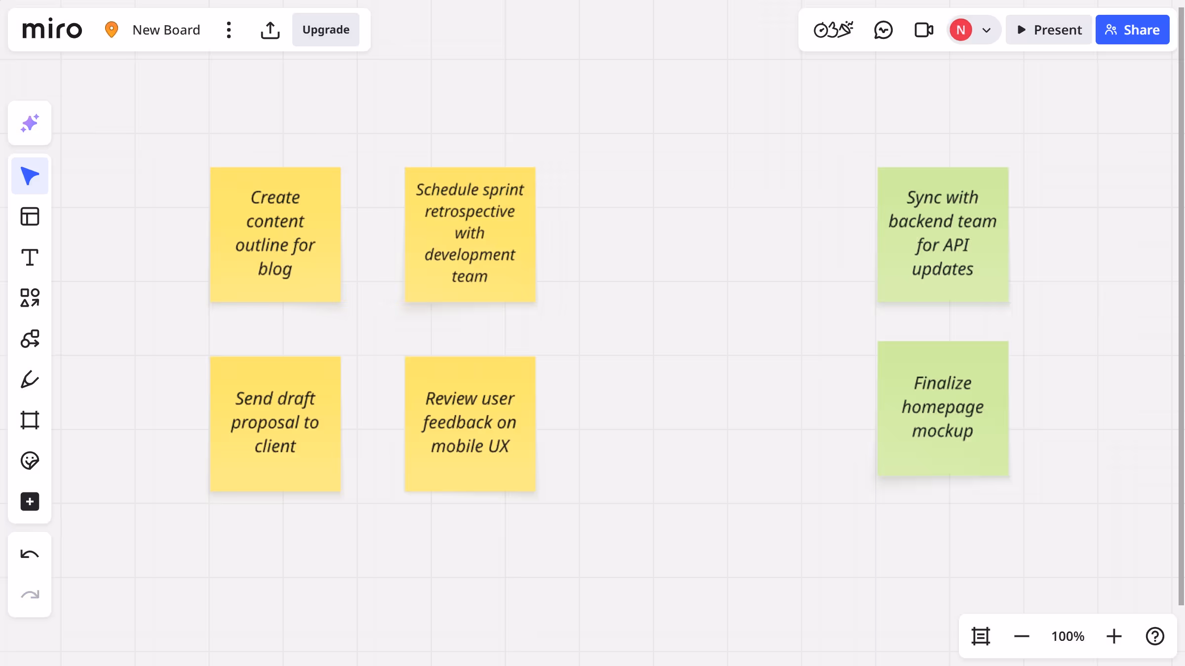The height and width of the screenshot is (666, 1185).
Task: Open the comments chat
Action: pos(883,30)
